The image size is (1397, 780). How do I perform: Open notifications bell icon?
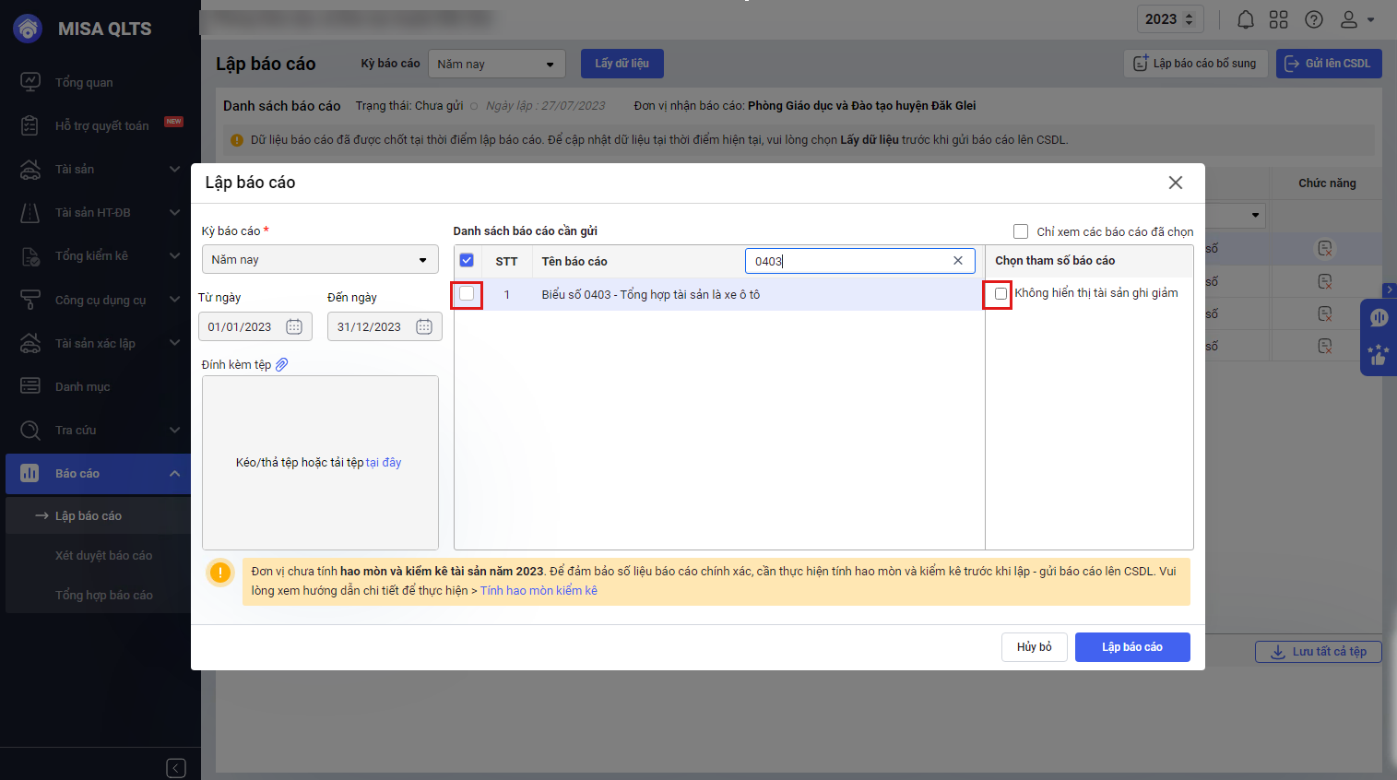coord(1245,19)
